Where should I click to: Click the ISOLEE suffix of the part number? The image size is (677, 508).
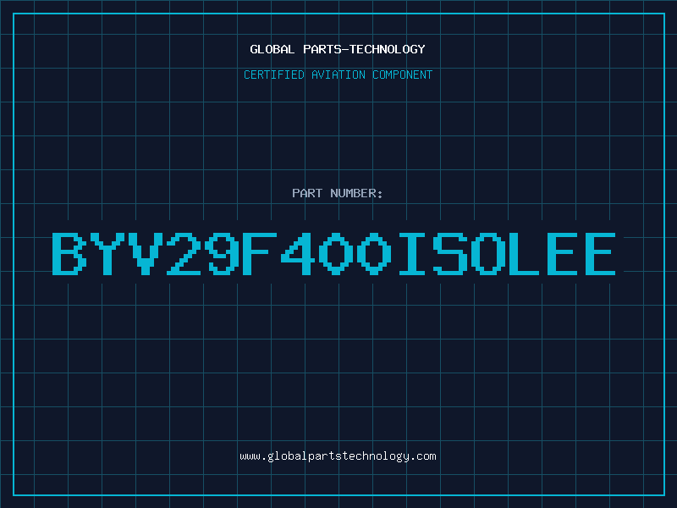(x=507, y=253)
